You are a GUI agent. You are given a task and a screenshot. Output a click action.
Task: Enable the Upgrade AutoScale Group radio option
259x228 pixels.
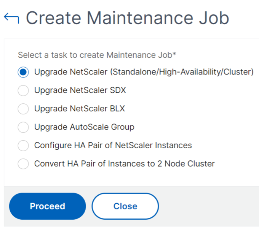pos(23,127)
